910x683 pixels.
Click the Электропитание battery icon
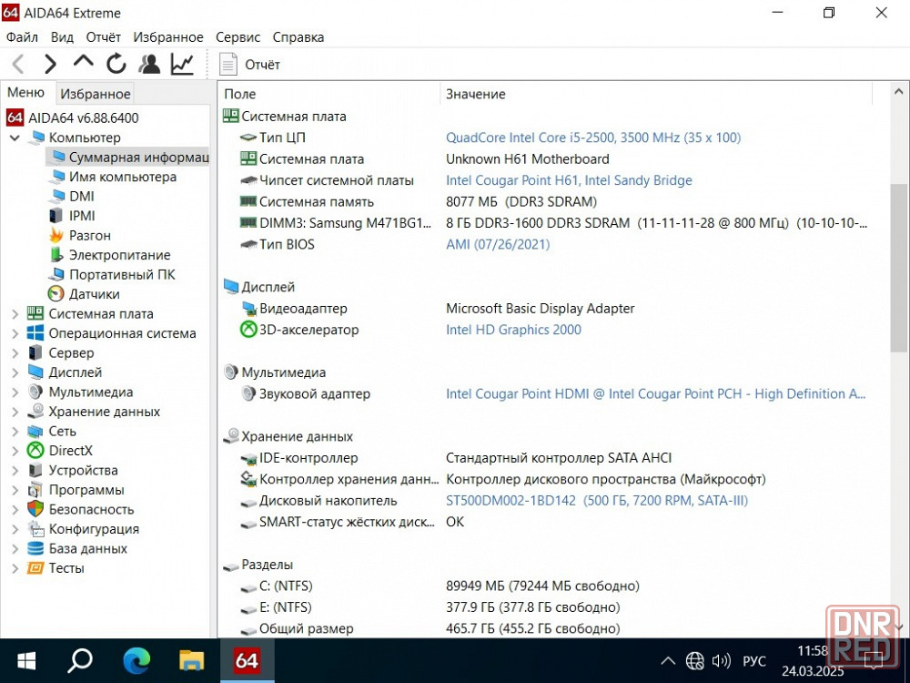point(56,255)
